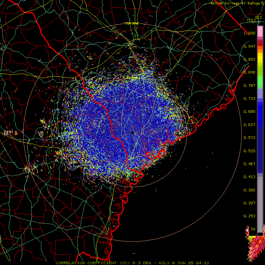The image size is (265, 265).
Task: Select the 0.787 legend value
Action: (x=249, y=85)
